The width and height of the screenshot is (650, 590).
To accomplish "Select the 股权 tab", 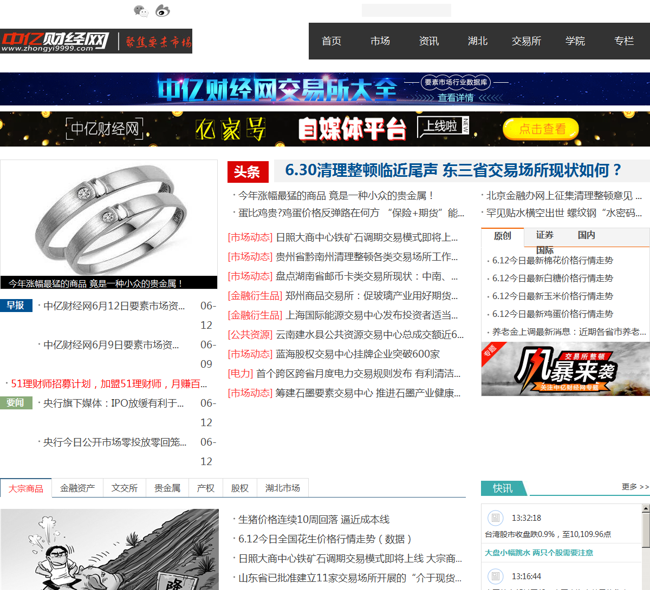I will pyautogui.click(x=240, y=488).
